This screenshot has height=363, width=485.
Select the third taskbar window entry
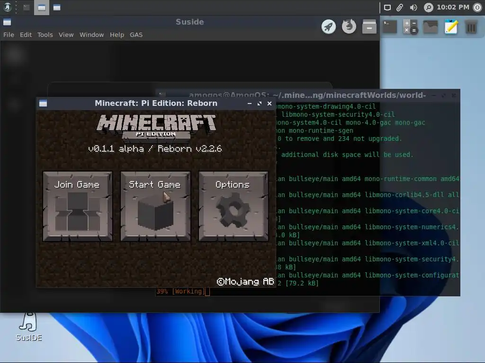pos(57,8)
